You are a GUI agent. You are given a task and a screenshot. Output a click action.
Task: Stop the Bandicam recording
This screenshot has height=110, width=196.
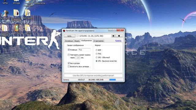tap(119, 36)
